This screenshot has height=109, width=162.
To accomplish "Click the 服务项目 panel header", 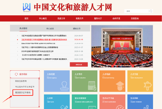I will (25, 74).
